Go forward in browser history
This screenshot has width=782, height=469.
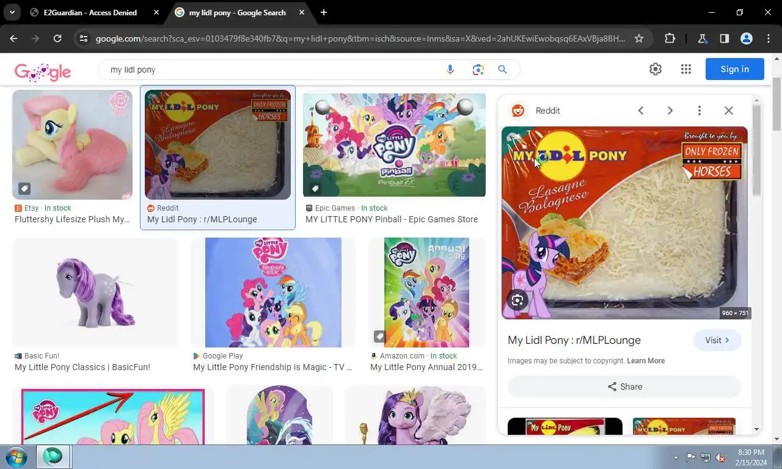pos(35,38)
